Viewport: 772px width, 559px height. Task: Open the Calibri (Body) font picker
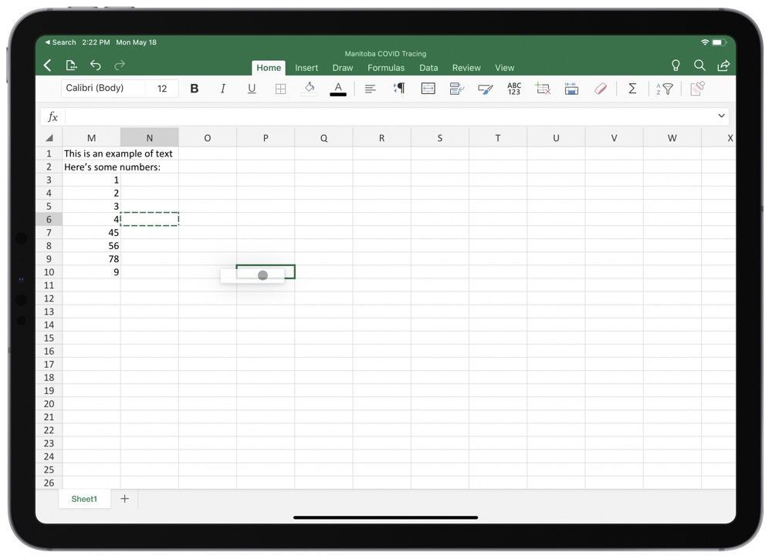click(103, 88)
